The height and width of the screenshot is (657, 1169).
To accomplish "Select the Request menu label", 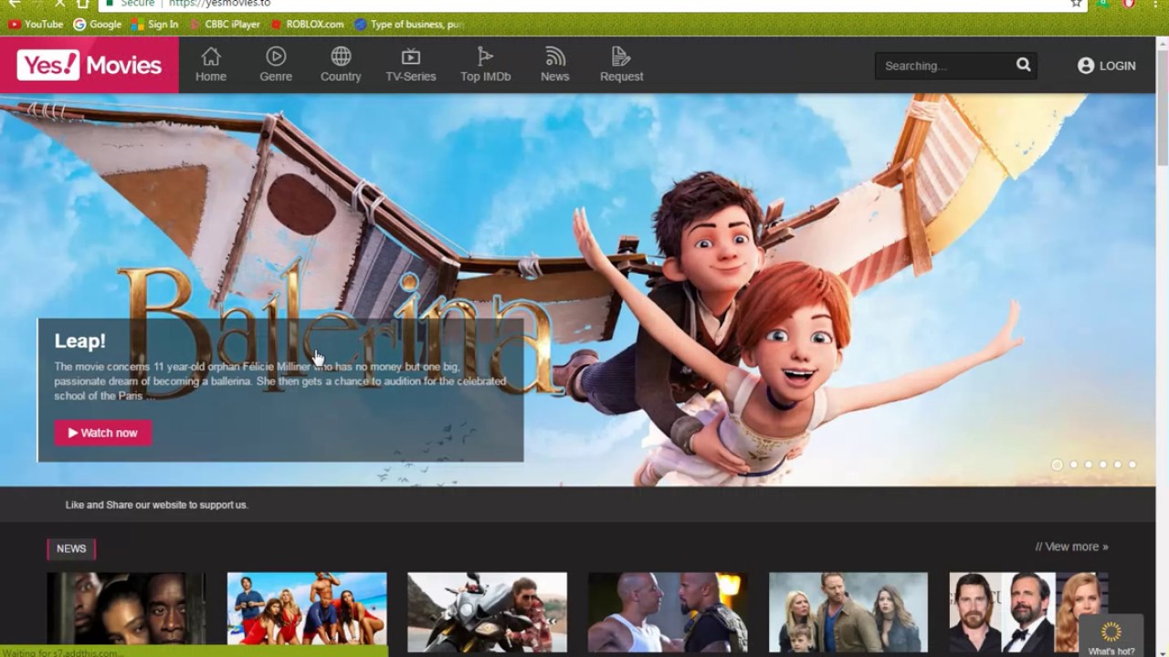I will [621, 77].
